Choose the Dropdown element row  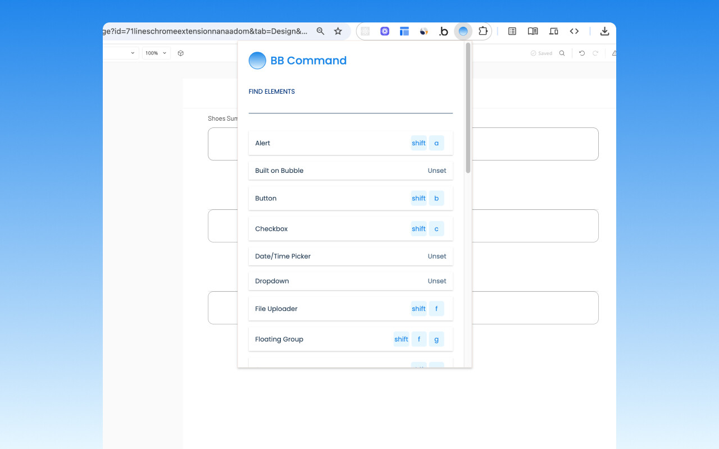point(351,281)
